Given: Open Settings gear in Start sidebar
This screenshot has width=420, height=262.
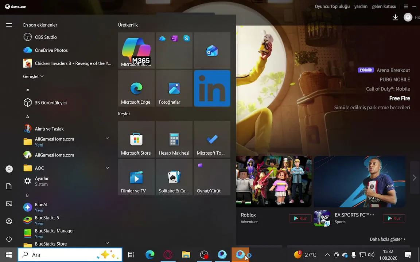Looking at the screenshot, I should click(x=9, y=221).
